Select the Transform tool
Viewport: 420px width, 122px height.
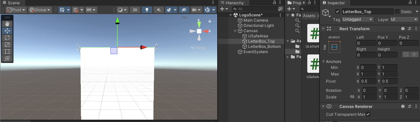7,58
